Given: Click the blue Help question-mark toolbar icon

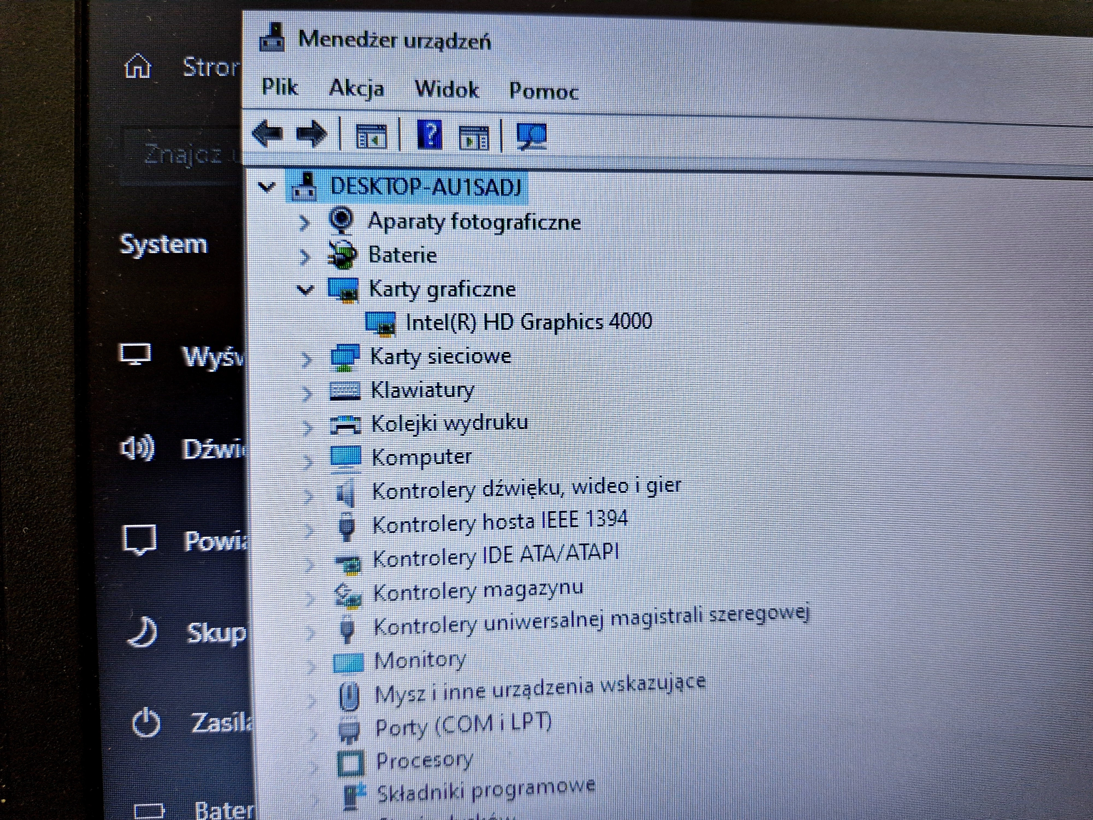Looking at the screenshot, I should click(x=429, y=134).
